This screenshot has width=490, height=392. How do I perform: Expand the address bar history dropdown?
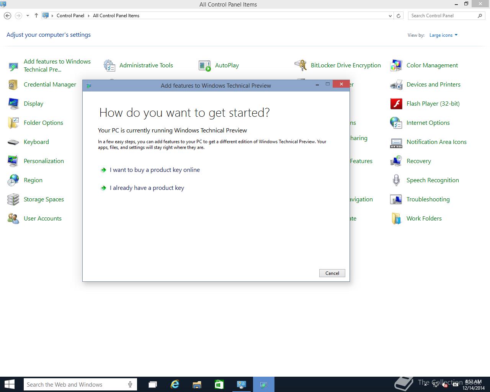pos(390,16)
